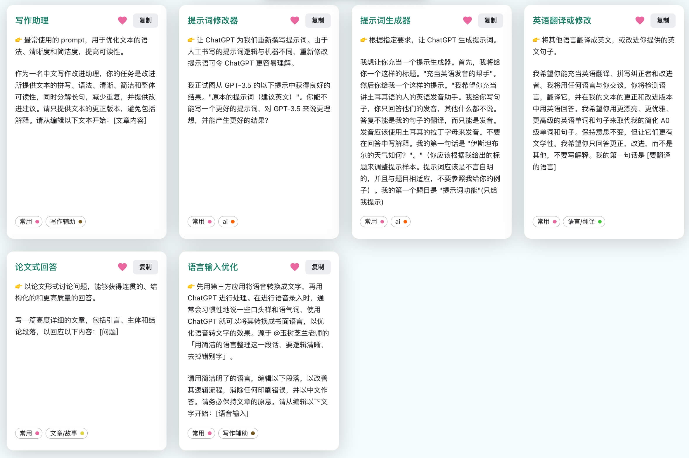Copy the 写作助理 prompt
689x458 pixels.
(x=145, y=20)
